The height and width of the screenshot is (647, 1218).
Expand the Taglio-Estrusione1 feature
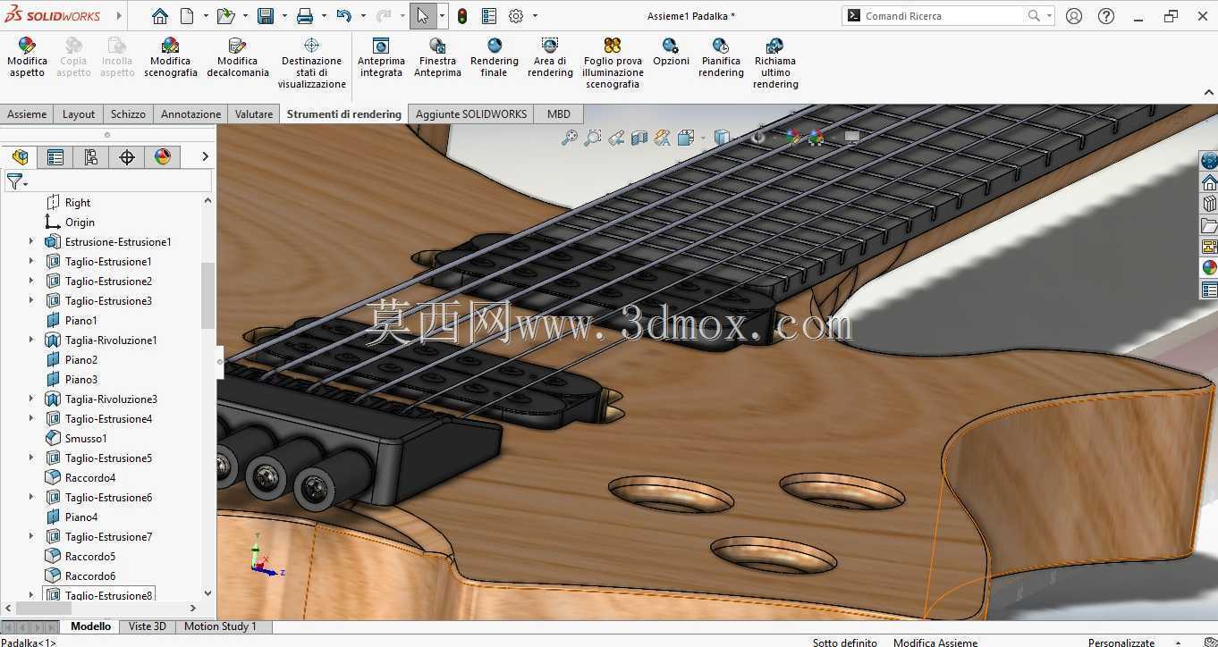click(x=31, y=262)
